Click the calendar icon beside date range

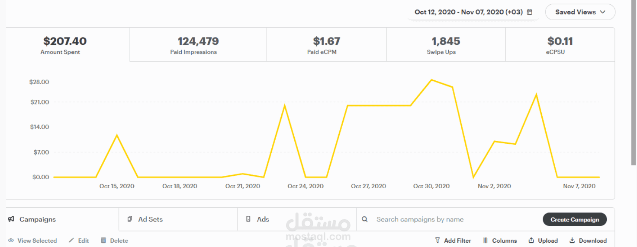click(x=530, y=12)
